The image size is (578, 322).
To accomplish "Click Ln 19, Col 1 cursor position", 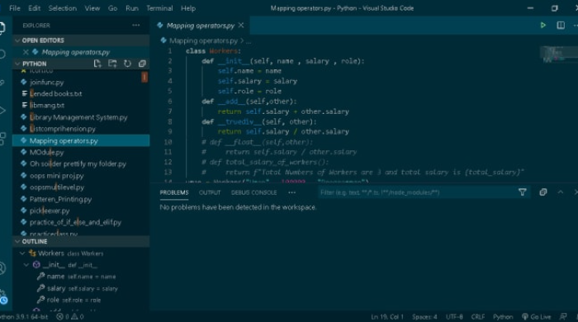I will coord(387,316).
